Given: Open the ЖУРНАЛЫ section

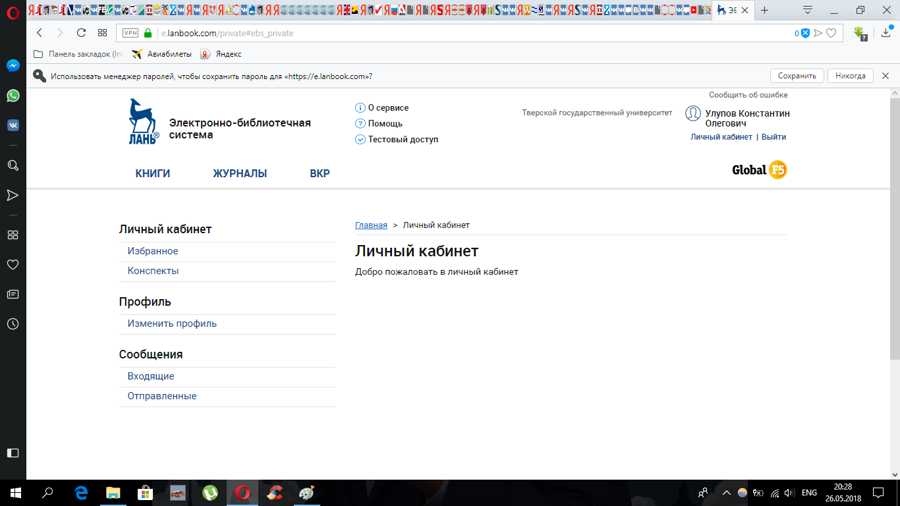Looking at the screenshot, I should click(x=240, y=174).
